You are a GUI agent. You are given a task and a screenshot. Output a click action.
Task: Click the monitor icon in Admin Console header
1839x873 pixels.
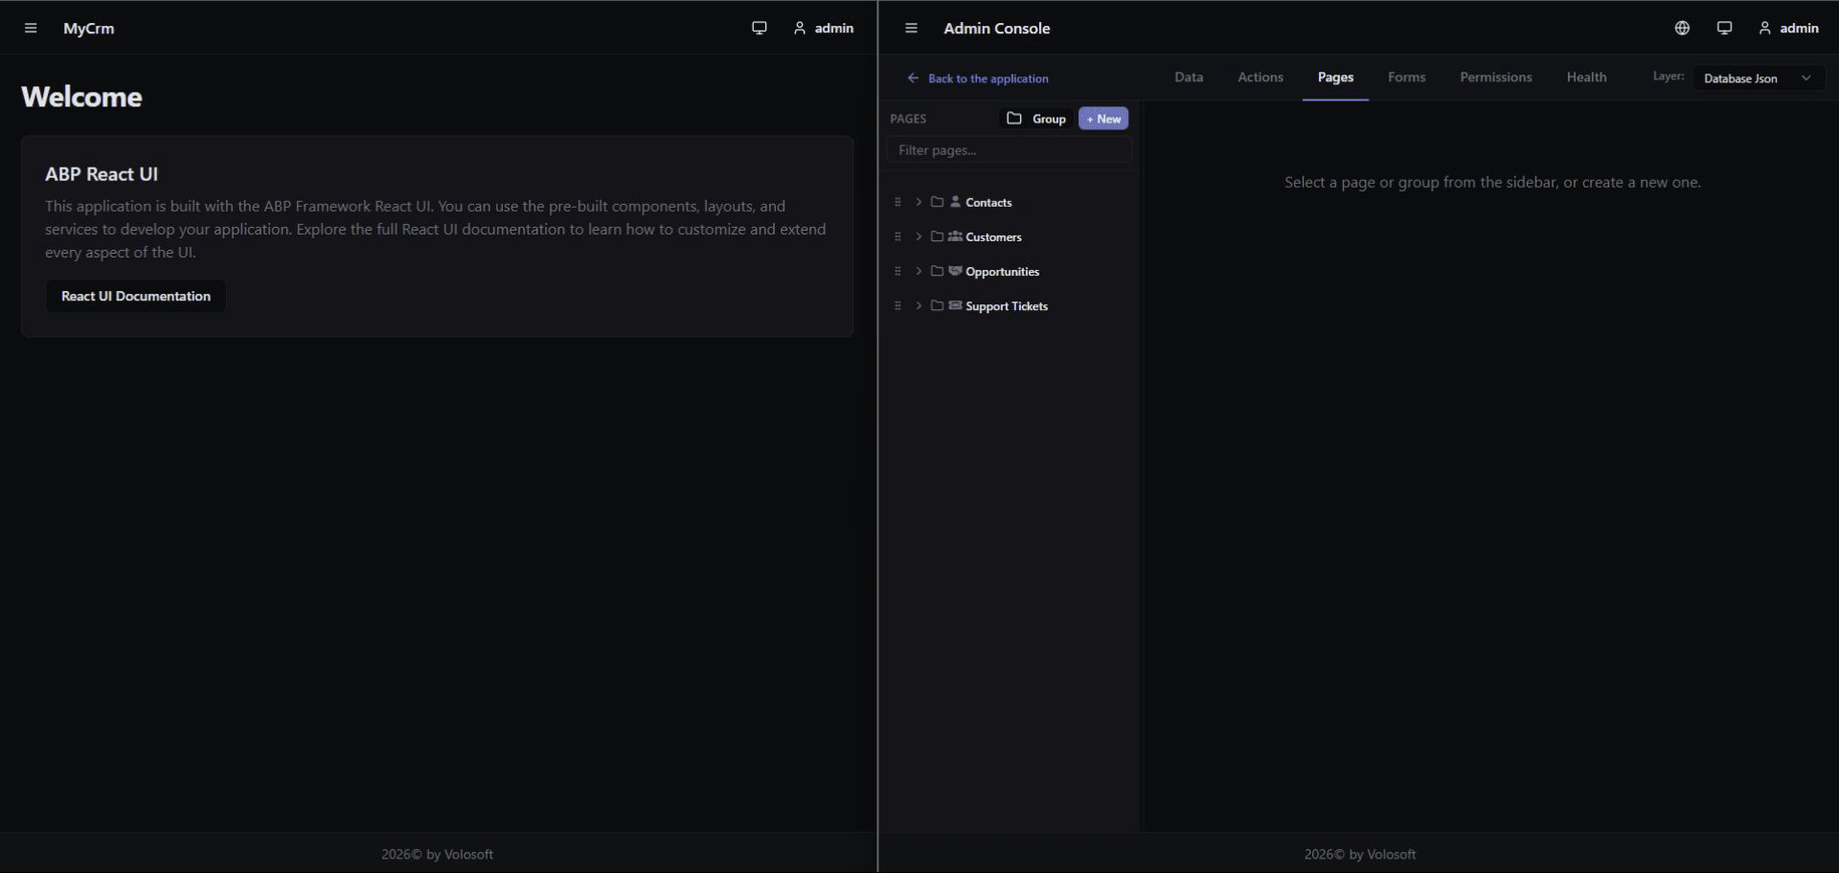pos(1724,29)
